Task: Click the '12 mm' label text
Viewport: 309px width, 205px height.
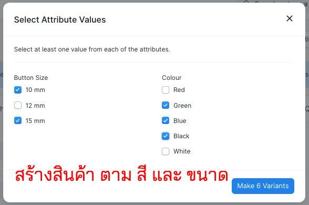Action: [35, 106]
